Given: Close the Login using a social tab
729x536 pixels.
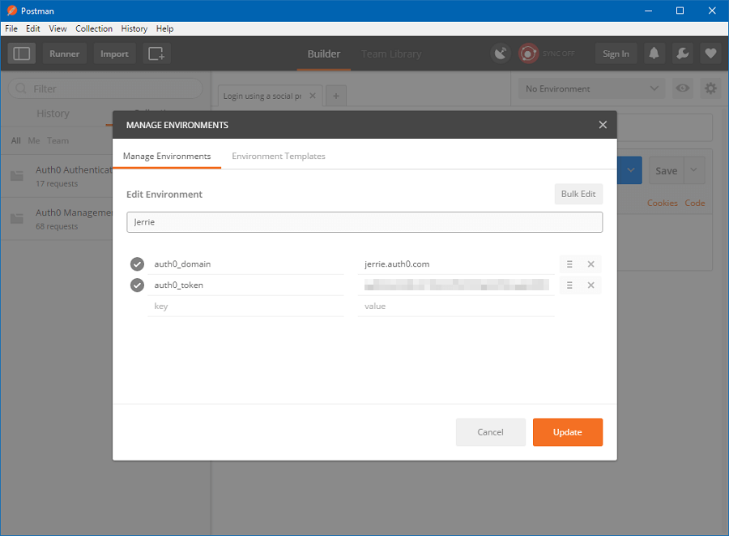Looking at the screenshot, I should tap(313, 96).
